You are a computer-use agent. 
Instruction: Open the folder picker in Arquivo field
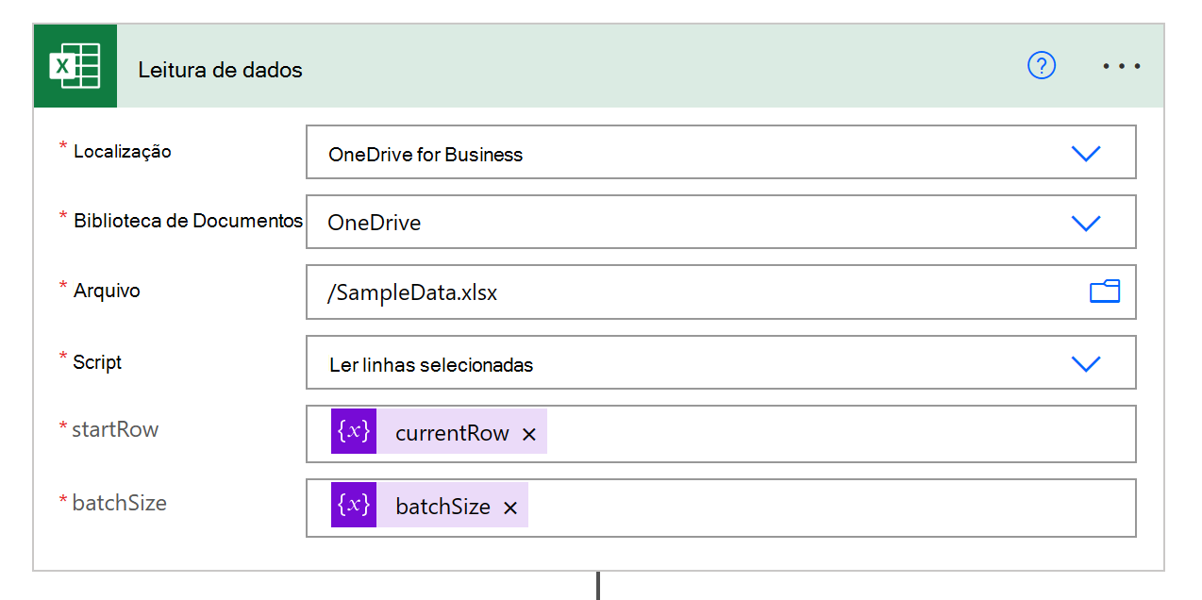coord(1104,292)
